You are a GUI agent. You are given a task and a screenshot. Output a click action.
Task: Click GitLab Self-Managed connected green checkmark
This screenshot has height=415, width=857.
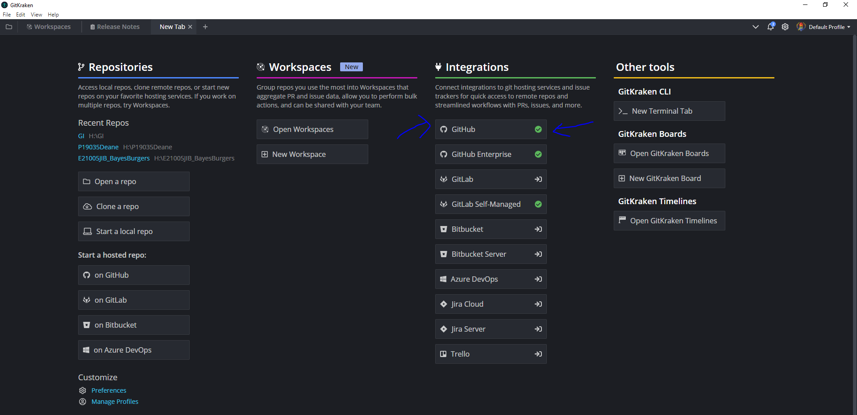click(538, 204)
